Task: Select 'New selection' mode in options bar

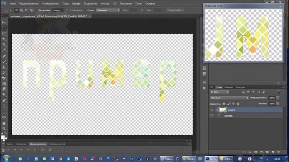Action: pyautogui.click(x=16, y=10)
